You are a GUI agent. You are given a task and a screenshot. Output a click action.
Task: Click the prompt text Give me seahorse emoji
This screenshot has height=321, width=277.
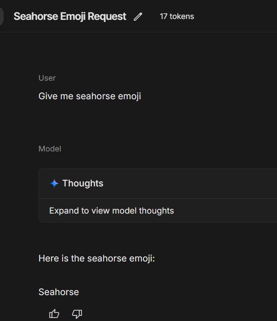coord(90,96)
